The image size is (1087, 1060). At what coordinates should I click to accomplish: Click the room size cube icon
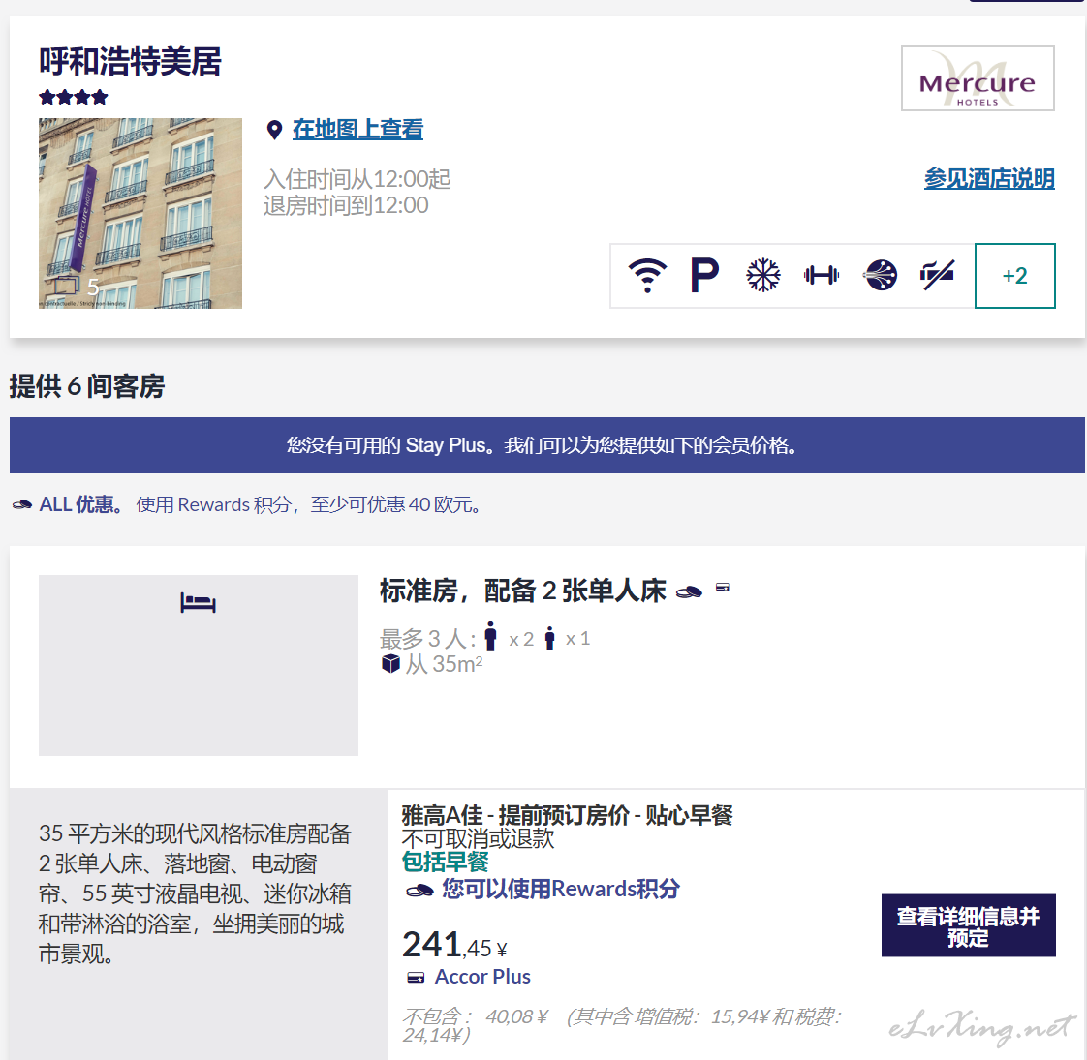coord(391,664)
